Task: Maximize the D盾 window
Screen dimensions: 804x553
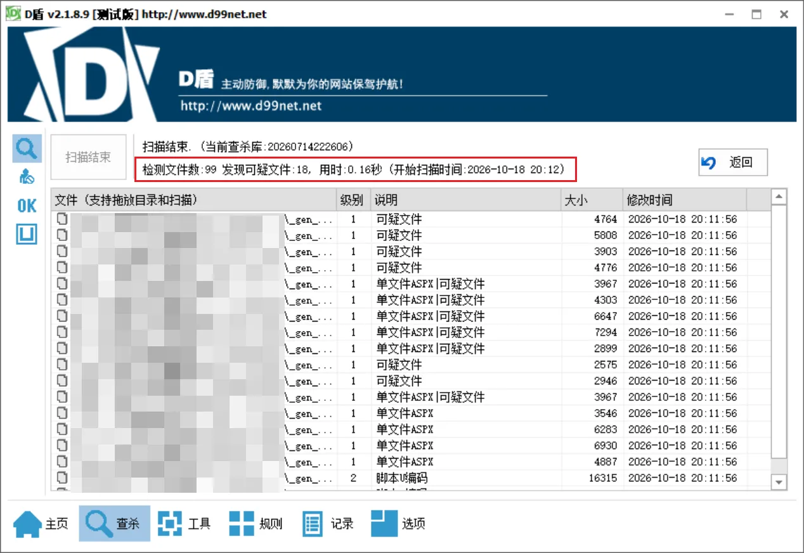Action: (x=756, y=14)
